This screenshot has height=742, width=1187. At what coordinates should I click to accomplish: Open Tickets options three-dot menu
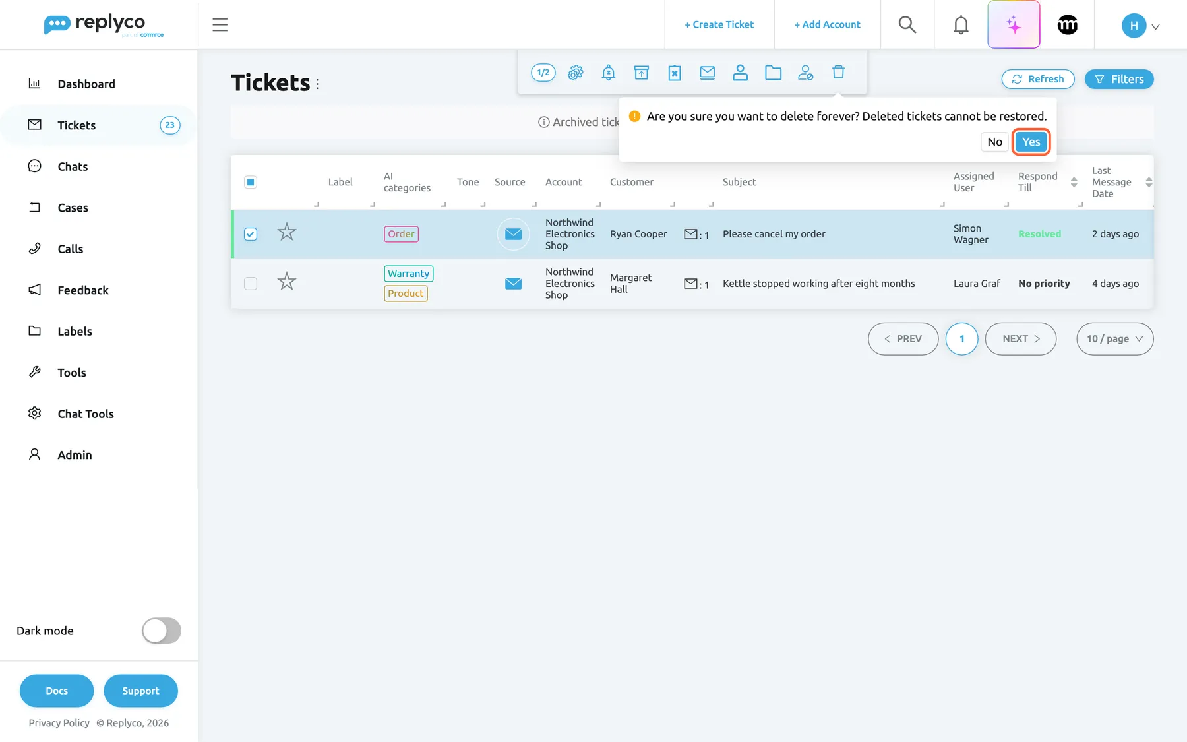point(317,84)
